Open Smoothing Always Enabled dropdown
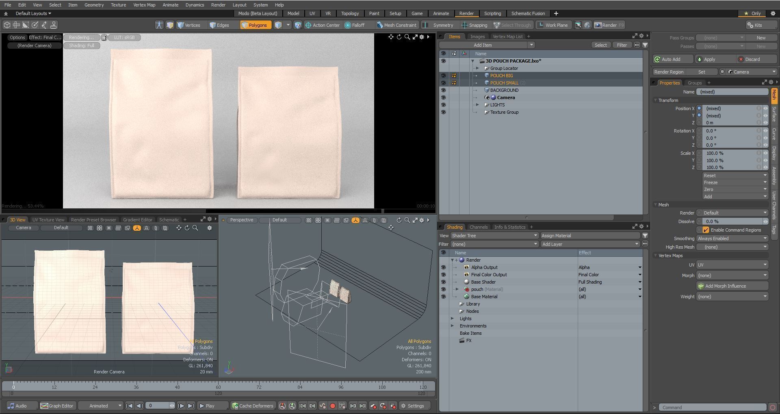Viewport: 780px width, 414px height. click(732, 238)
